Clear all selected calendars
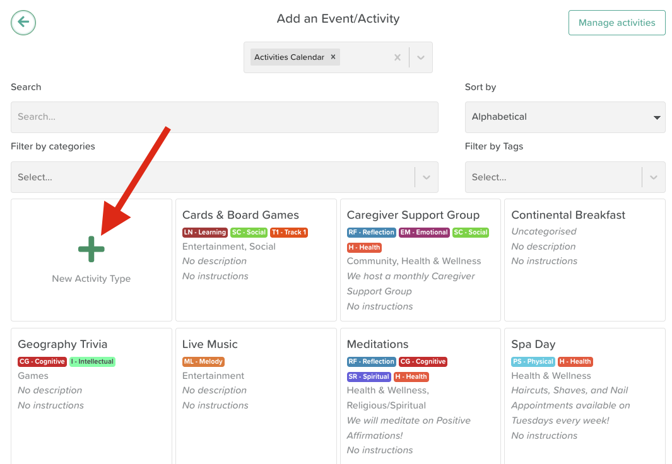672x464 pixels. coord(398,57)
